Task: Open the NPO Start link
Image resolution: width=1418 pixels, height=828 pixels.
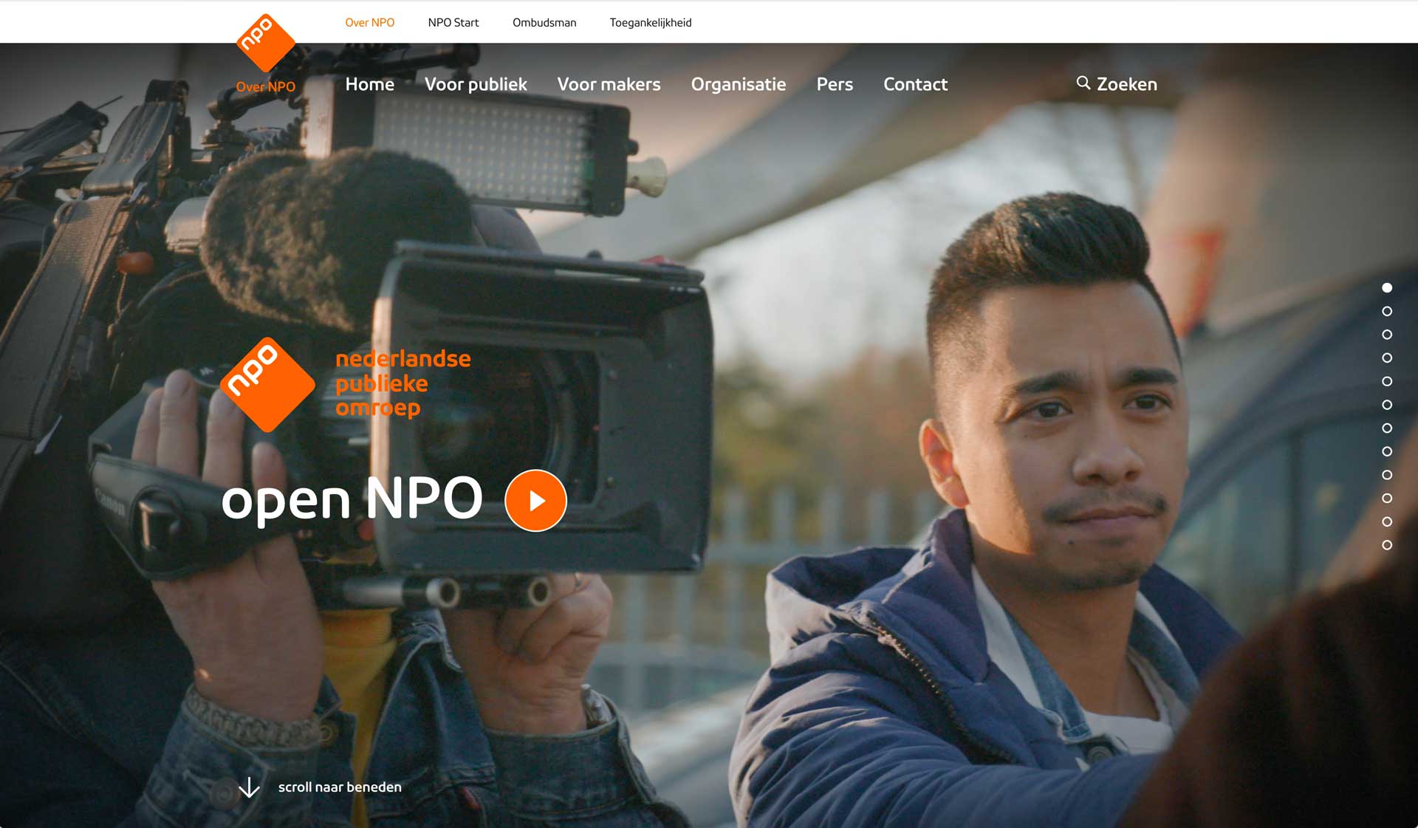Action: [453, 22]
